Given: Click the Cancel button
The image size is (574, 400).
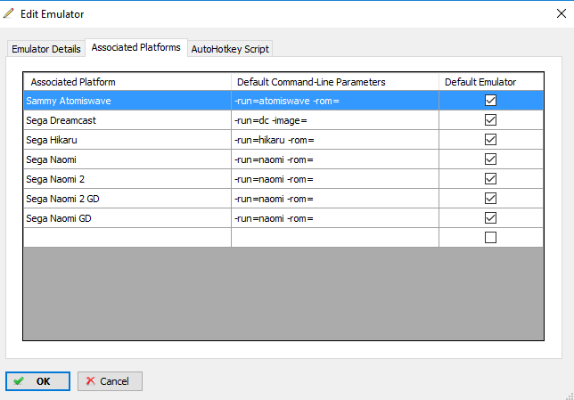Looking at the screenshot, I should click(110, 381).
